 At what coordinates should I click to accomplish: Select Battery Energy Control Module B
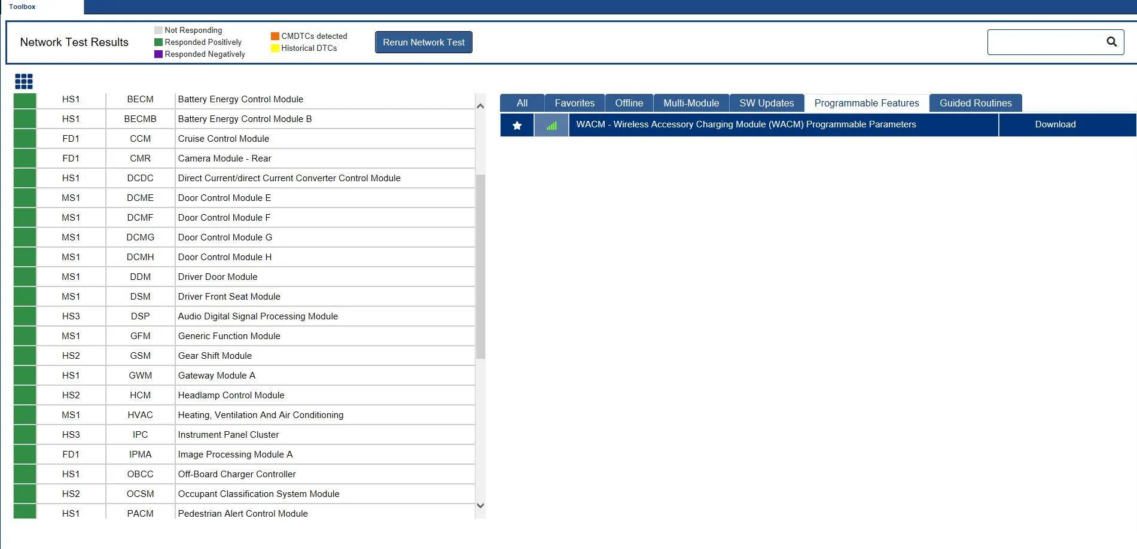tap(244, 119)
